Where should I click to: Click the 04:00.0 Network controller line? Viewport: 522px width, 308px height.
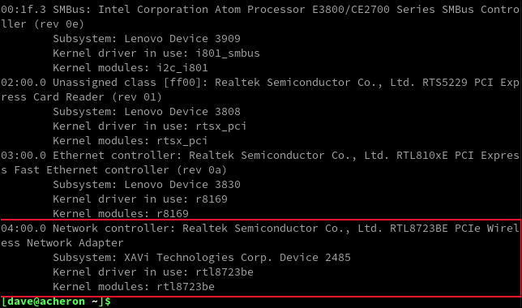(x=260, y=229)
